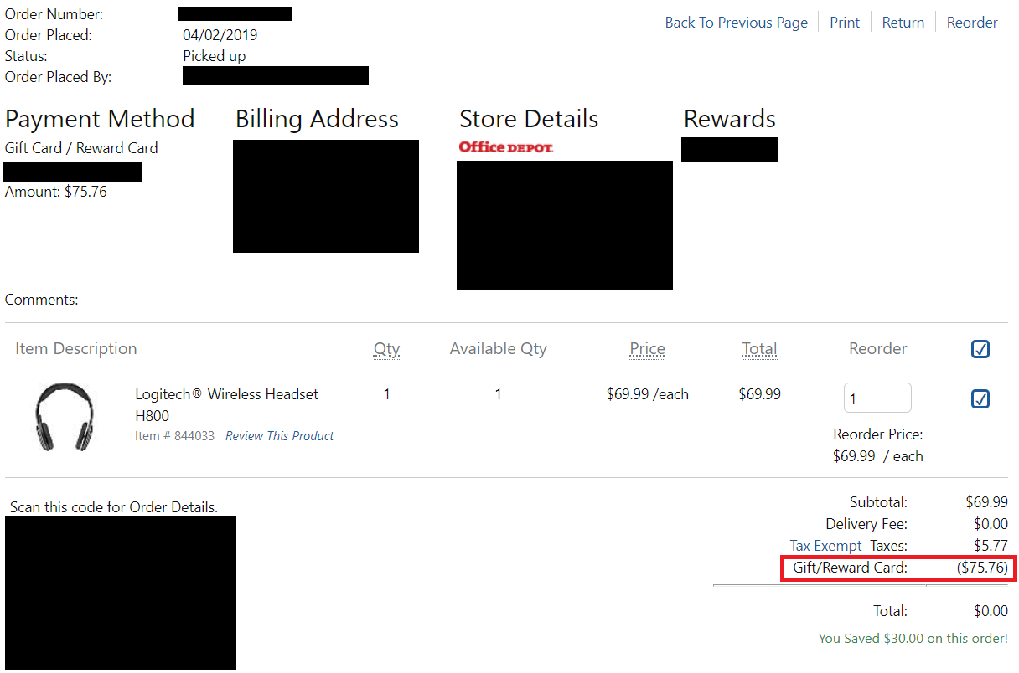Click the Total column header
Image resolution: width=1019 pixels, height=673 pixels.
(x=759, y=349)
